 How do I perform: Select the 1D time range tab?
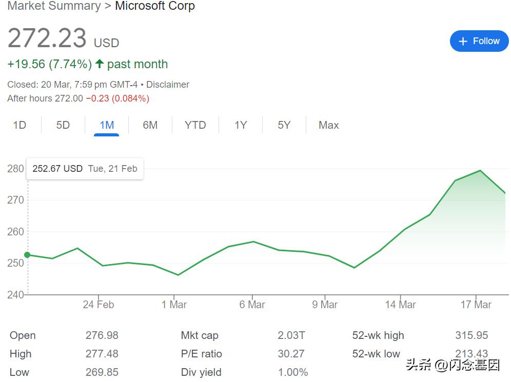coord(19,125)
